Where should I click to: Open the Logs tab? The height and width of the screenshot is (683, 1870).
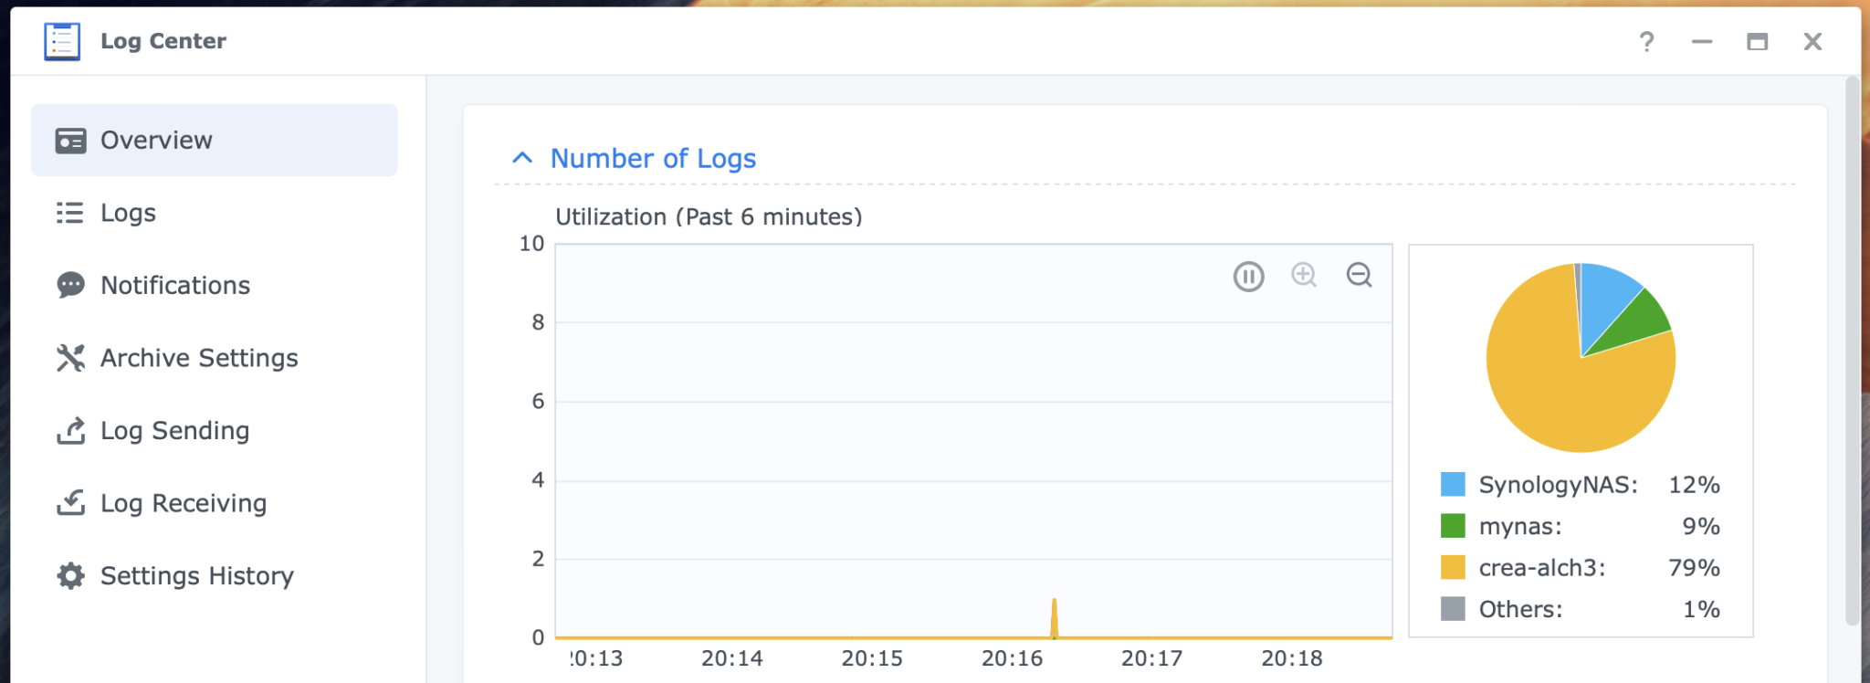point(128,213)
